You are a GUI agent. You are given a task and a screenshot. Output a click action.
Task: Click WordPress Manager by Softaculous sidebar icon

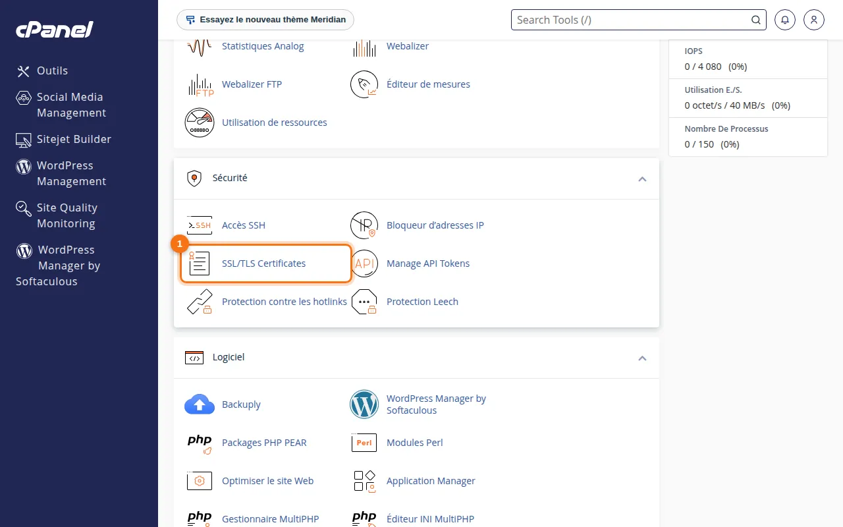click(x=24, y=250)
